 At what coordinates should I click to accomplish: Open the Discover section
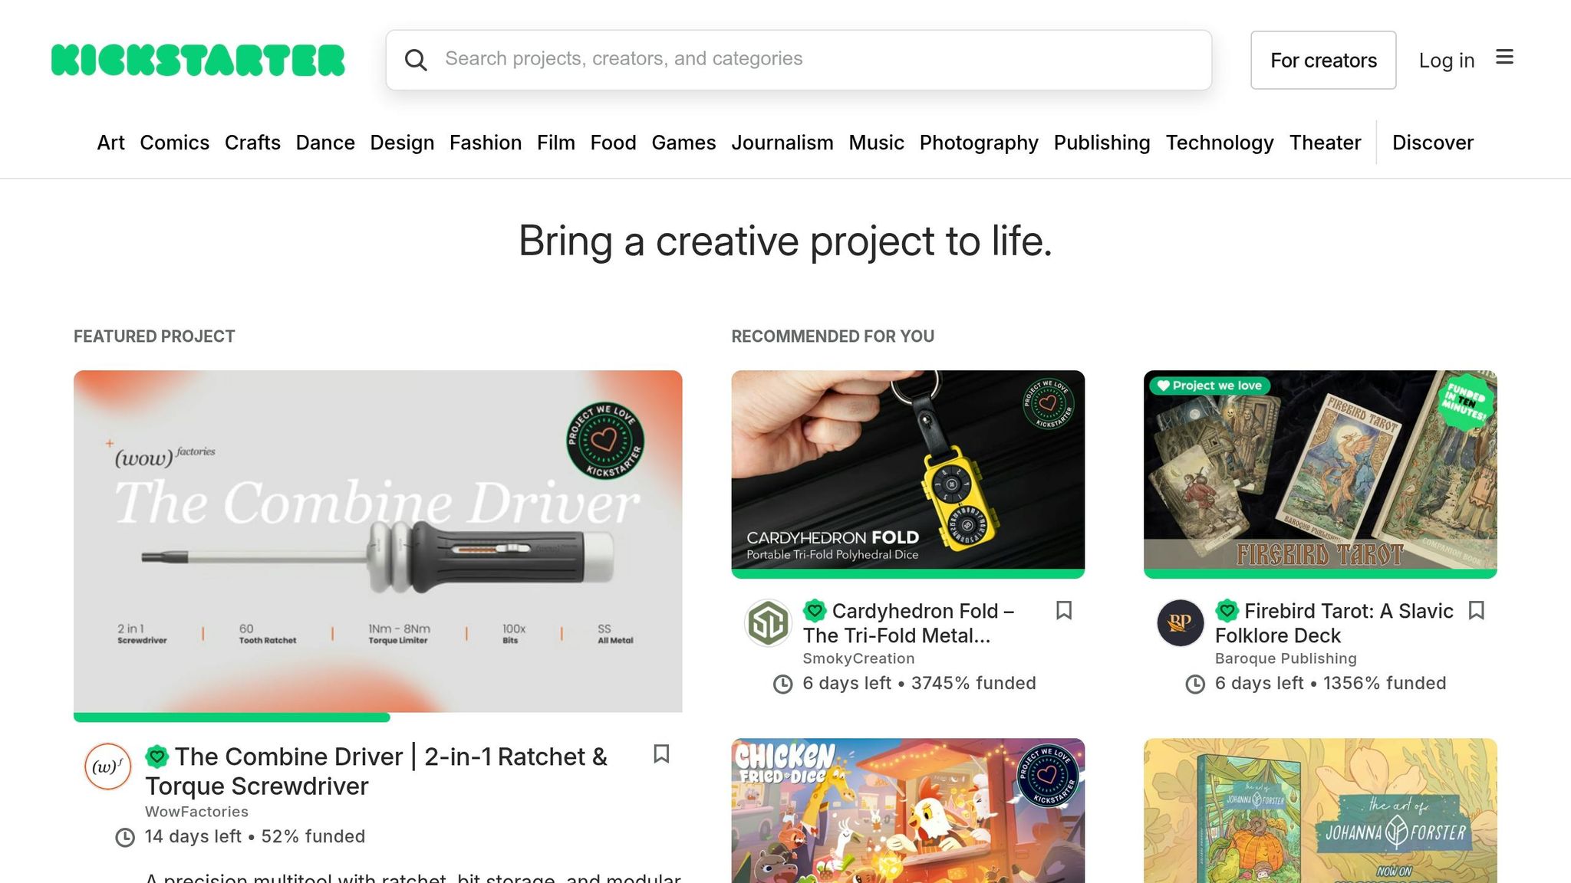pos(1432,143)
